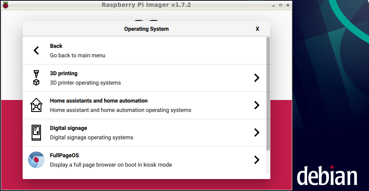Pick the "FullPageOS" title label
The height and width of the screenshot is (191, 369).
pos(64,156)
